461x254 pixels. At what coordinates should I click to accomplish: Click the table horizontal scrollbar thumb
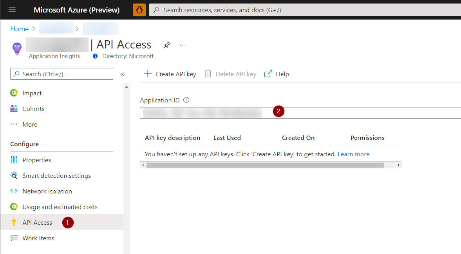[x=265, y=165]
